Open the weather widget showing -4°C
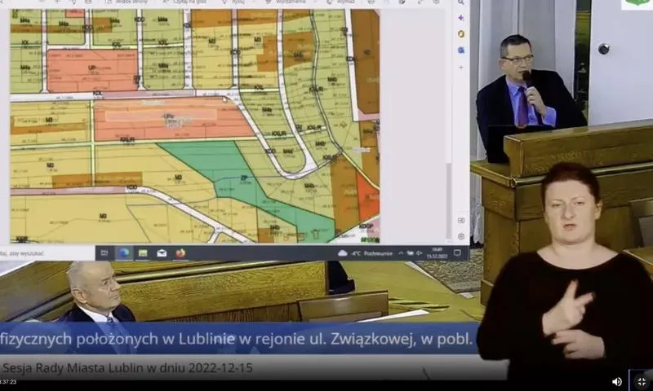This screenshot has width=653, height=391. 364,253
